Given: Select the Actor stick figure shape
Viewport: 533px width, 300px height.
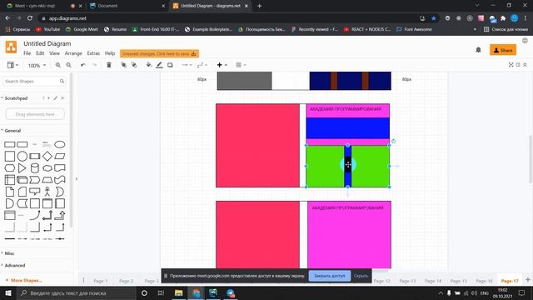Looking at the screenshot, I should tap(47, 192).
